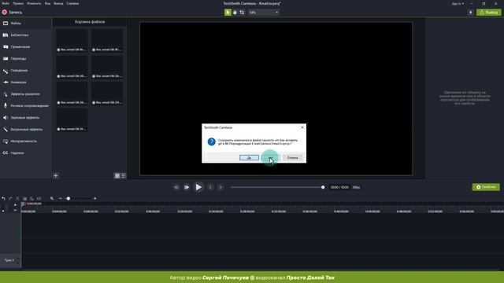Click the playback scrubber handle
This screenshot has width=504, height=283.
tap(323, 187)
